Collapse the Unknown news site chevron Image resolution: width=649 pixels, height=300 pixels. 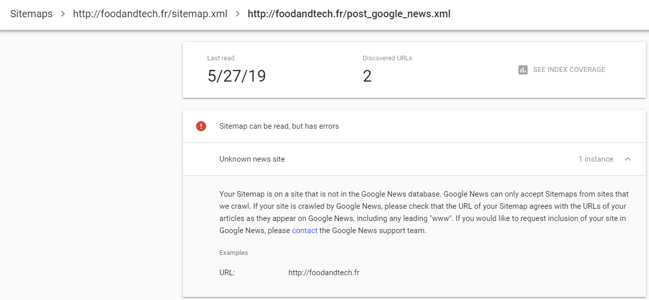coord(628,159)
